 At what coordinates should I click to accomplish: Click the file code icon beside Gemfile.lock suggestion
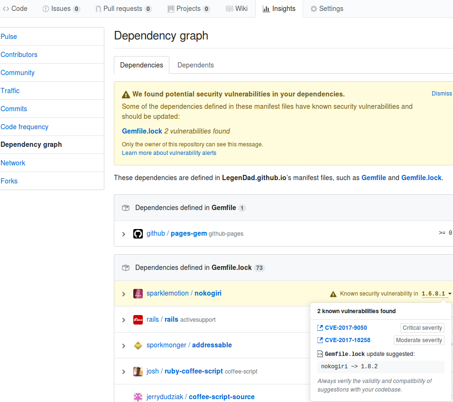tap(320, 354)
